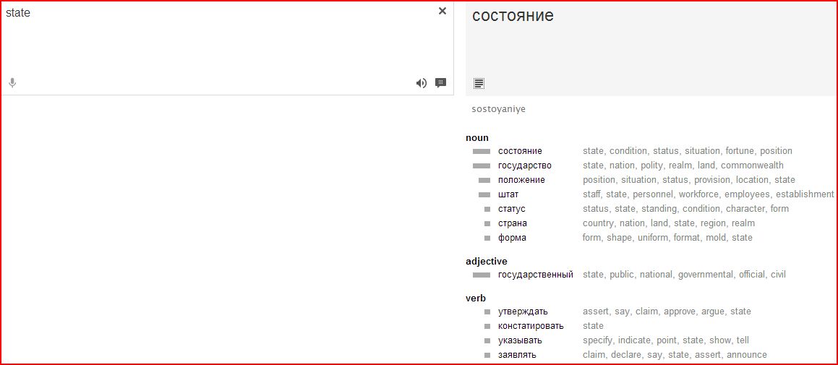Image resolution: width=838 pixels, height=365 pixels.
Task: Click the verb 'констатировать'
Action: [530, 326]
